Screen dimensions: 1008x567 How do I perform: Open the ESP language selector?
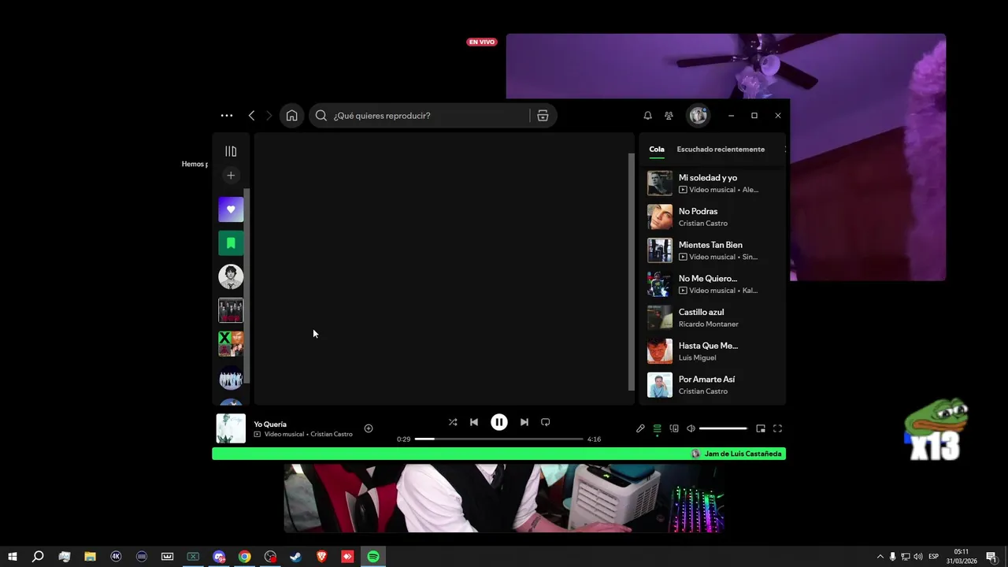[933, 557]
